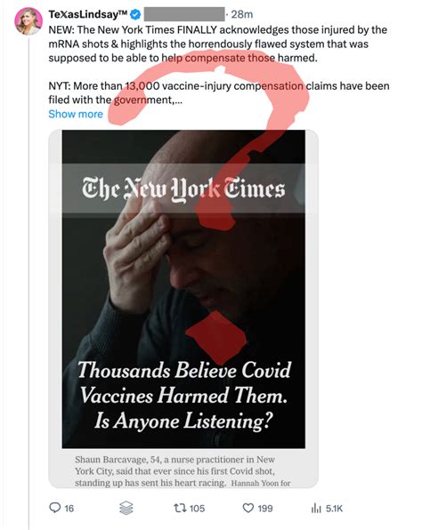Viewport: 422px width, 530px height.
Task: Open the New York Times article image
Action: [x=183, y=289]
